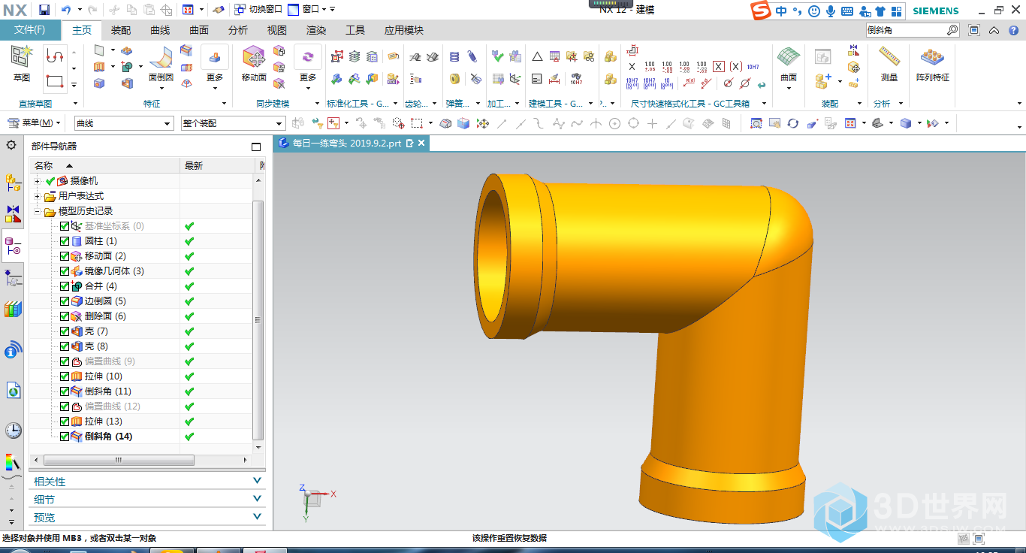
Task: Toggle the 壳 (7) feature checkbox
Action: tap(65, 331)
